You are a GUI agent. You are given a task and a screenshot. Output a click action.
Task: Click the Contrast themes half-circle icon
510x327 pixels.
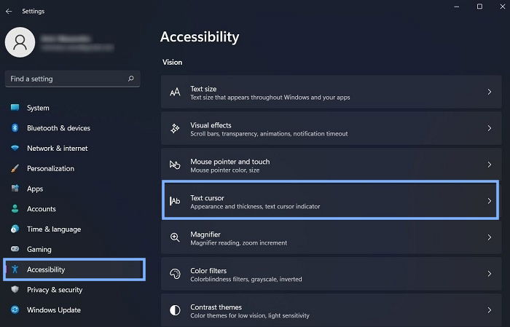coord(175,310)
